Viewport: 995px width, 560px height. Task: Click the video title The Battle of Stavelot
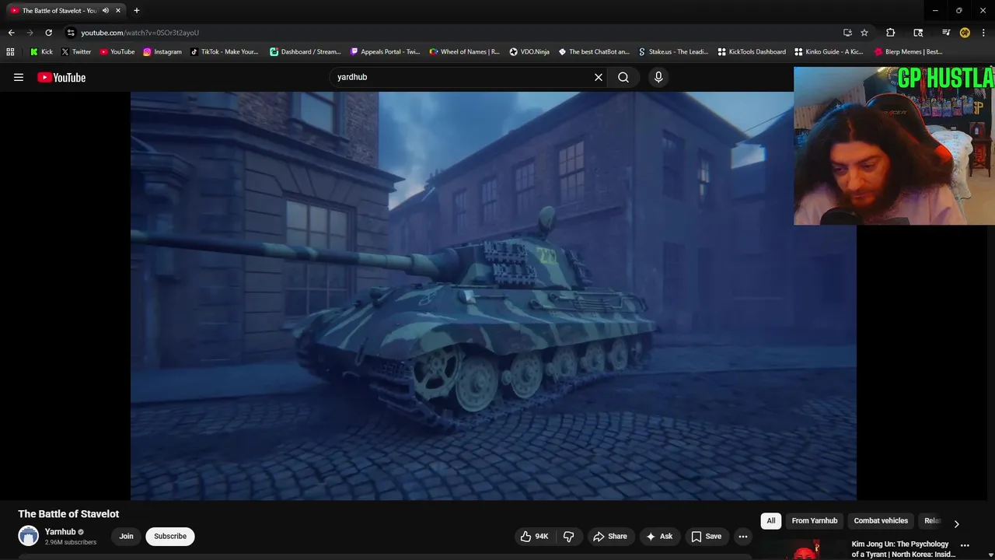(68, 514)
